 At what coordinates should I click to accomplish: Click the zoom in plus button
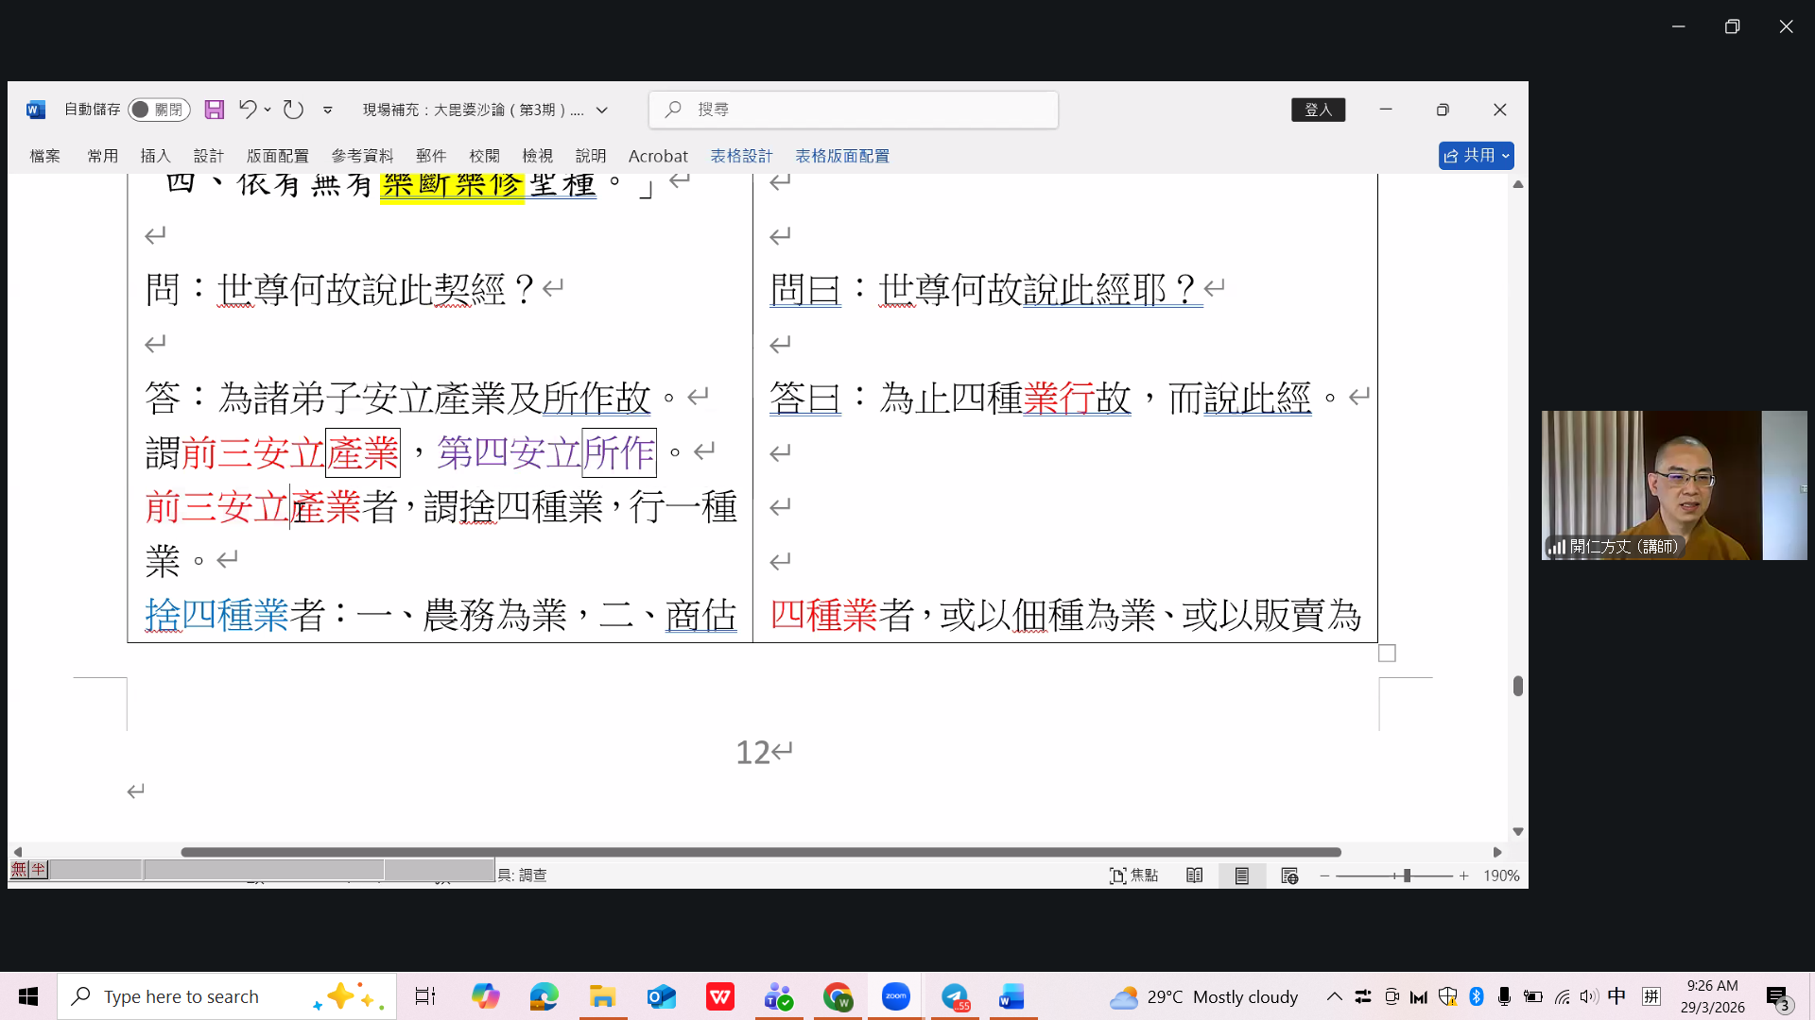tap(1463, 875)
